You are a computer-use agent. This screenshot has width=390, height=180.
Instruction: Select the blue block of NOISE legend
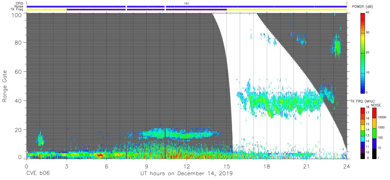pos(374,143)
